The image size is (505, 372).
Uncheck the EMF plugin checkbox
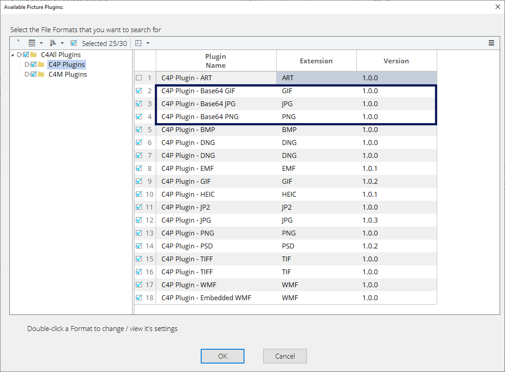[139, 168]
